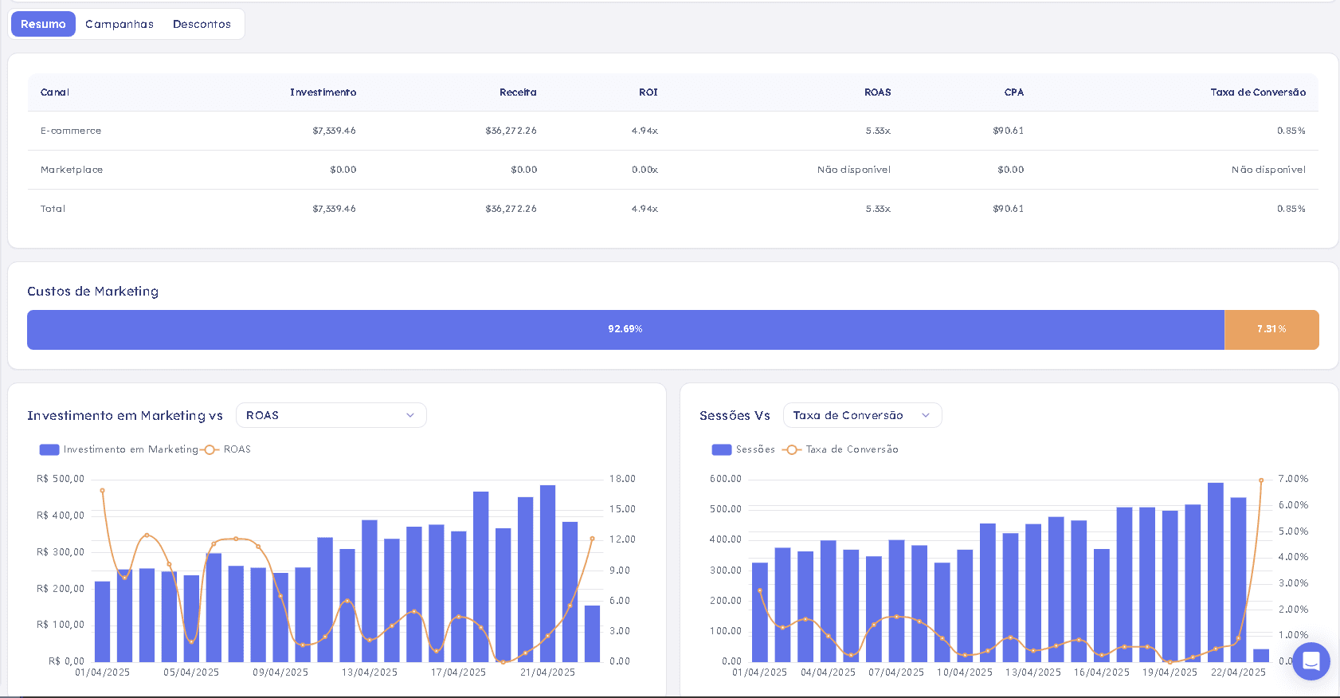Select the E-commerce channel row
Image resolution: width=1340 pixels, height=698 pixels.
click(673, 131)
